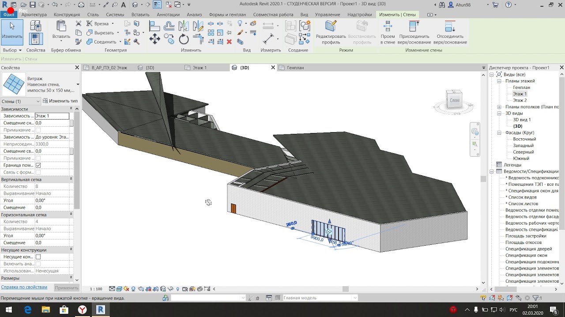
Task: Select the Offset tool
Action: (169, 27)
